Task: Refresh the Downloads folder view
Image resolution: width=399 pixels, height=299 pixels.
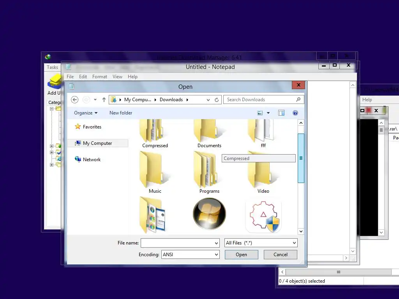Action: [217, 100]
